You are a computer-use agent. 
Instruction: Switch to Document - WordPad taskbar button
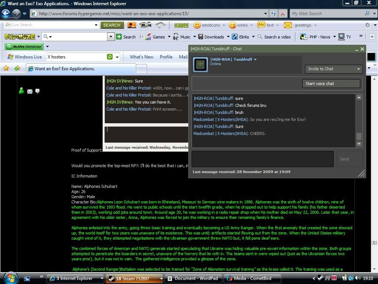193,278
